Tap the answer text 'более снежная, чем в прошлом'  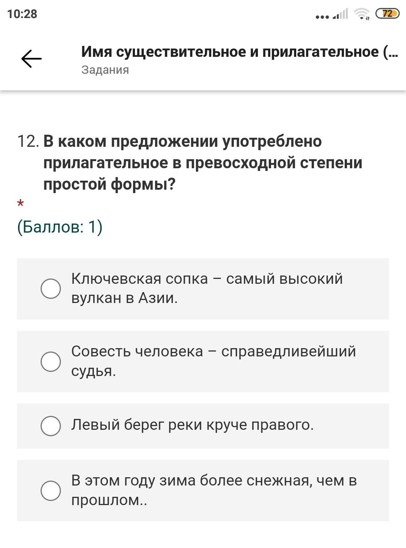pos(214,490)
